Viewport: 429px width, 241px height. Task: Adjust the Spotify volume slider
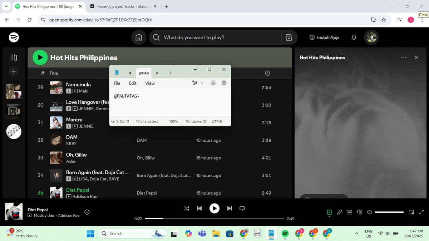(389, 212)
